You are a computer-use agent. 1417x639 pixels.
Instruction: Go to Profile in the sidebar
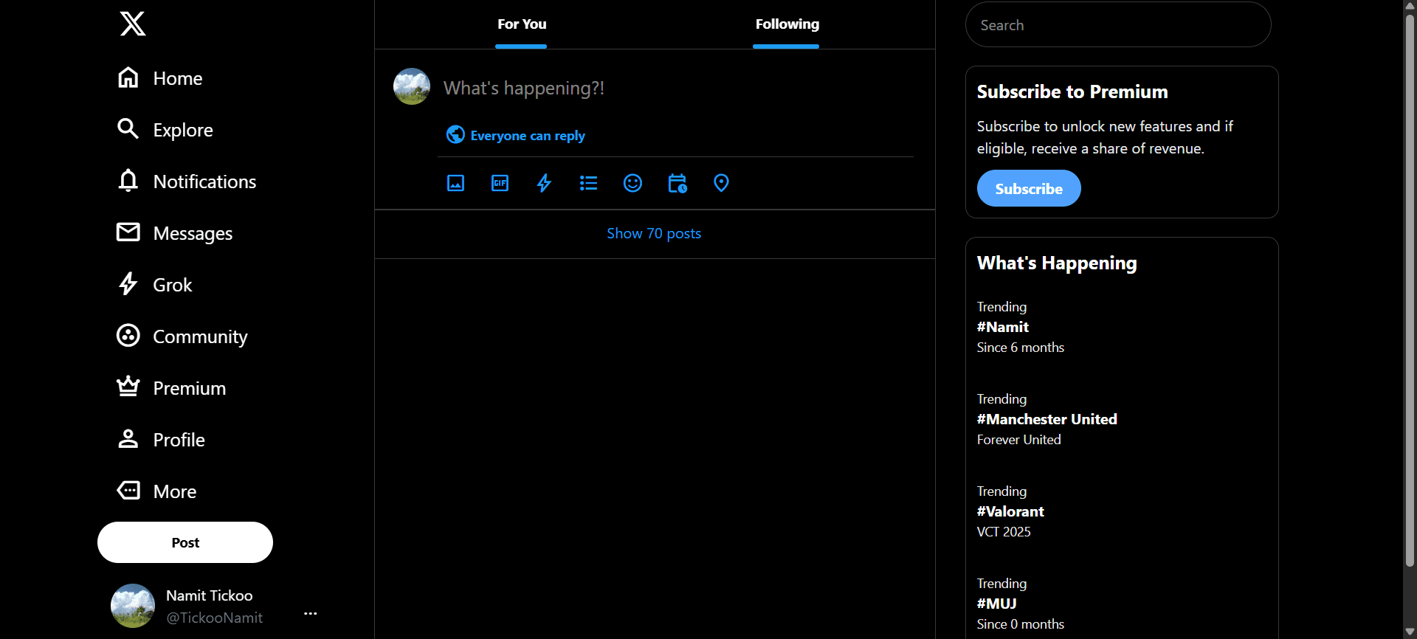point(161,440)
